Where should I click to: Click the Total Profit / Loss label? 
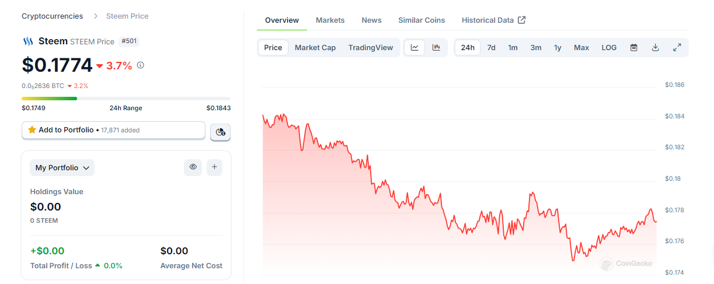61,266
